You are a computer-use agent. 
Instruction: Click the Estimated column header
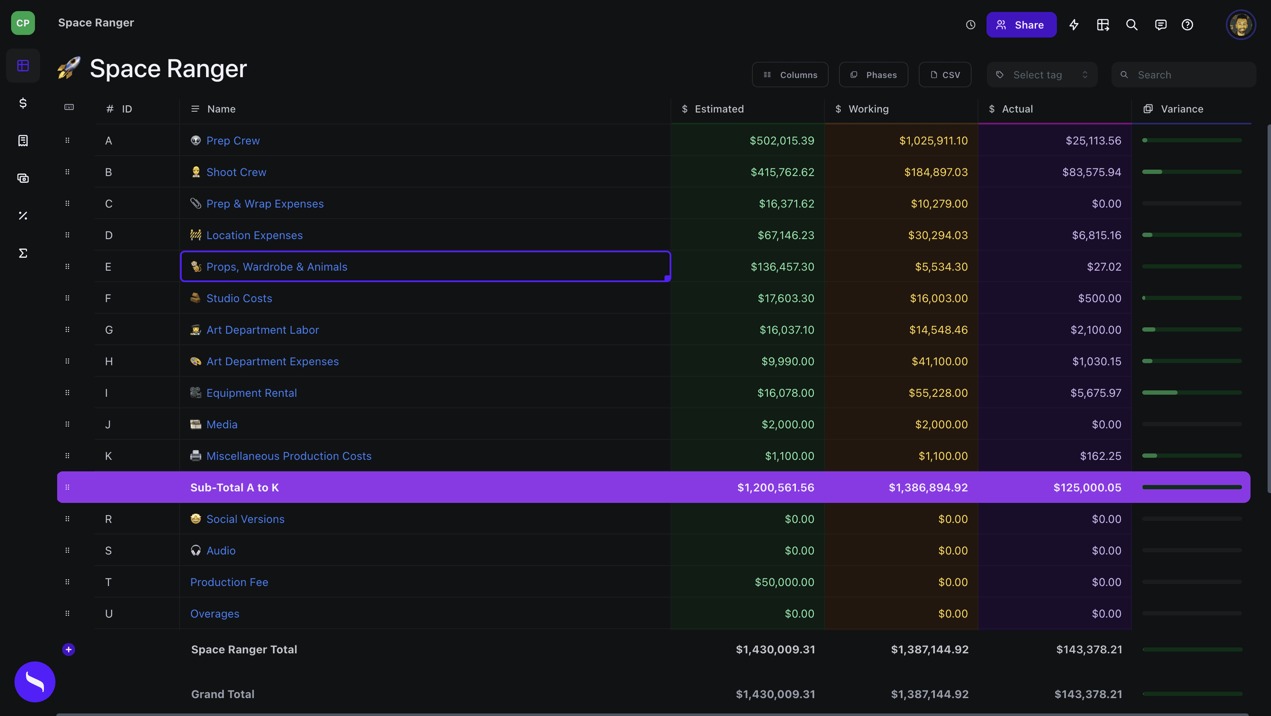(x=719, y=109)
